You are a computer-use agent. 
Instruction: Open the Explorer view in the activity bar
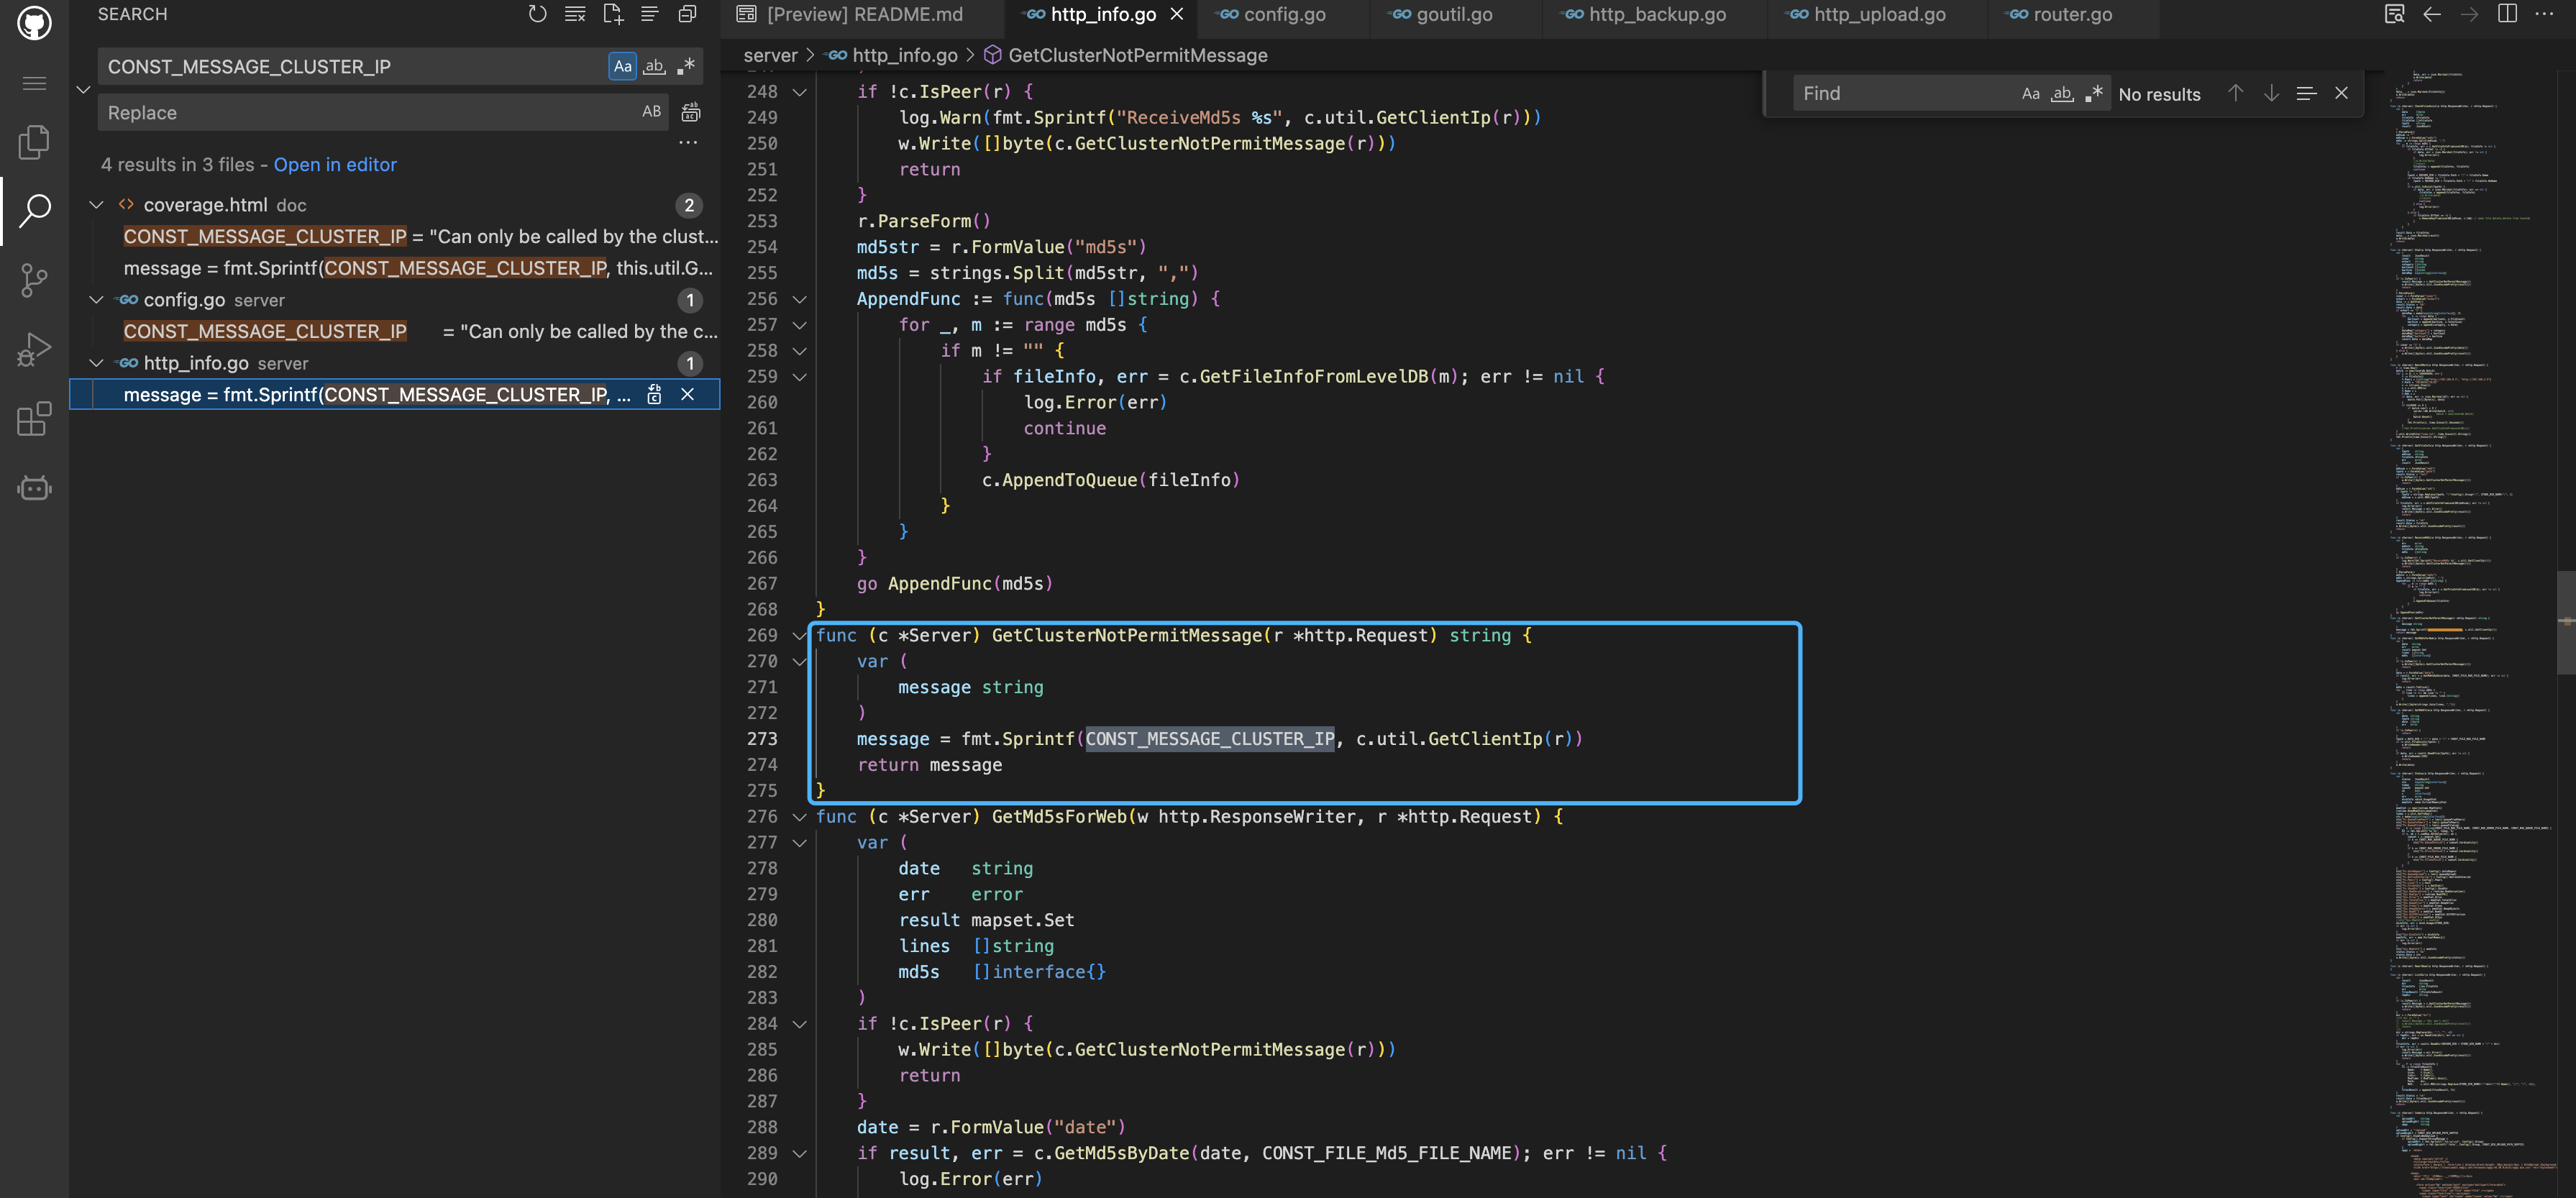coord(34,142)
